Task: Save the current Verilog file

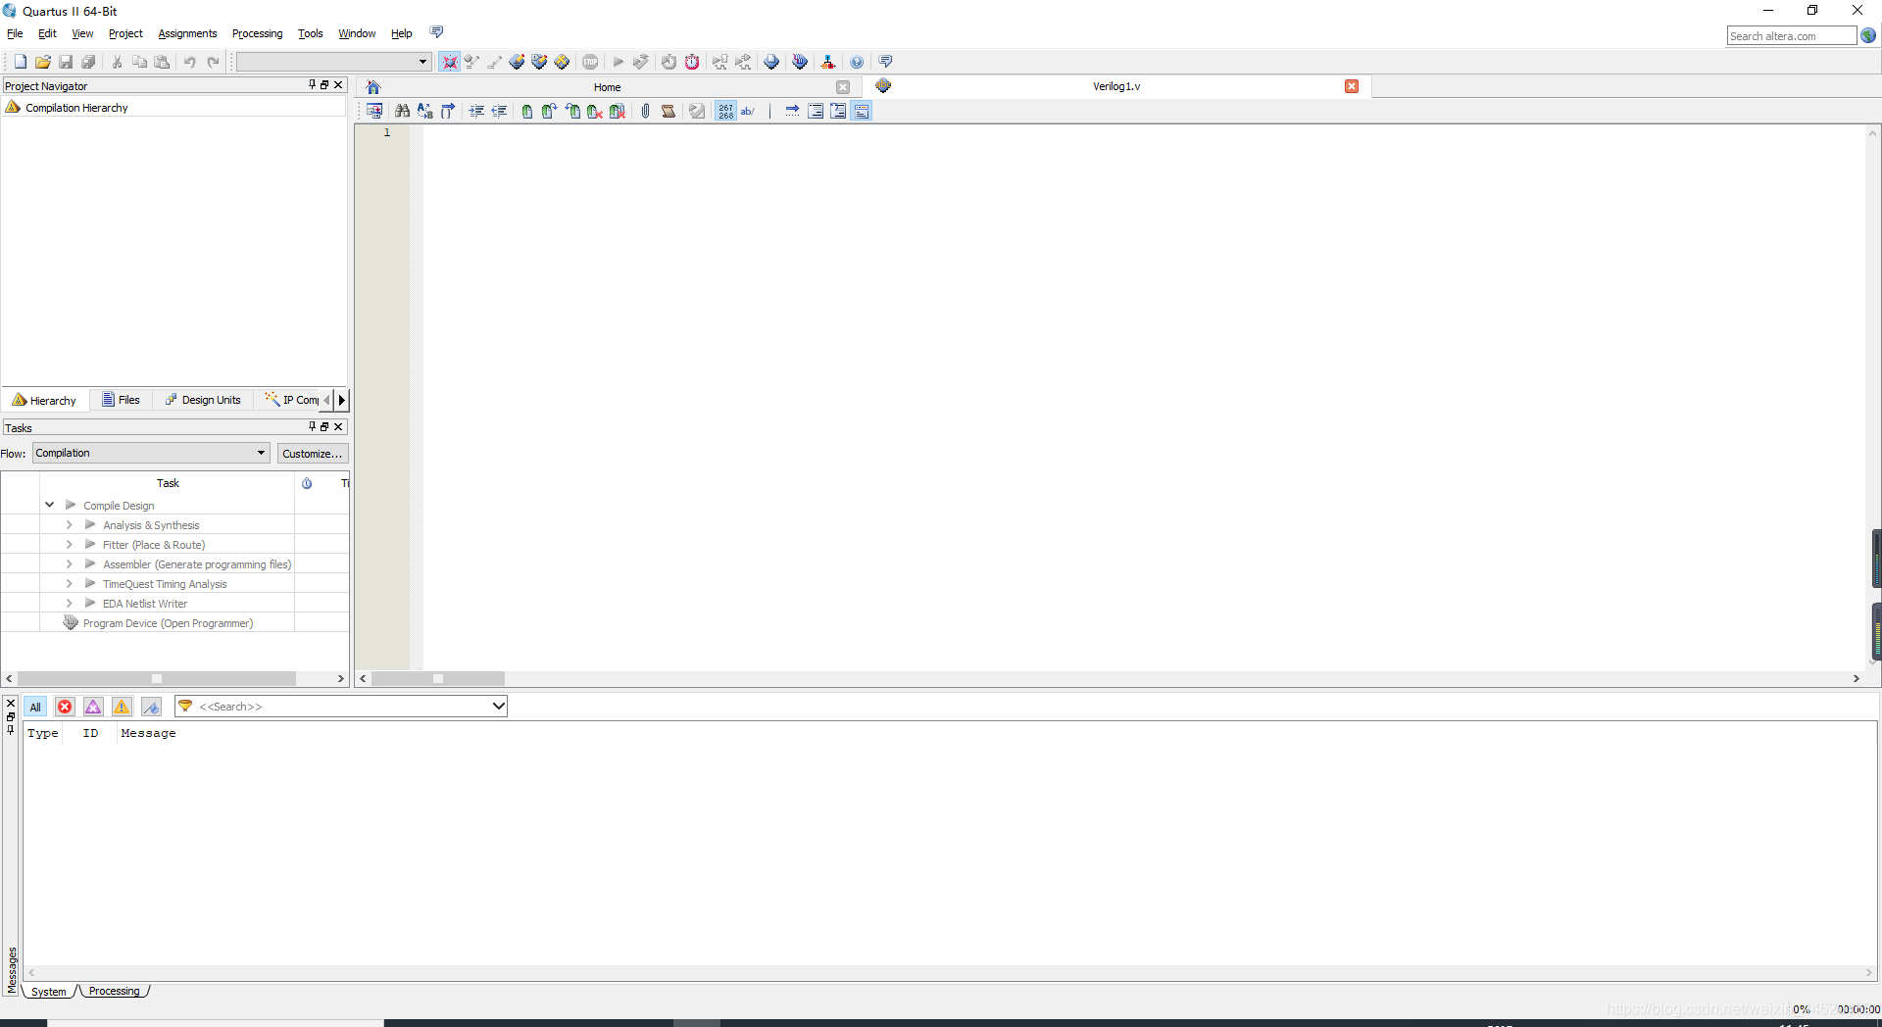Action: point(66,62)
